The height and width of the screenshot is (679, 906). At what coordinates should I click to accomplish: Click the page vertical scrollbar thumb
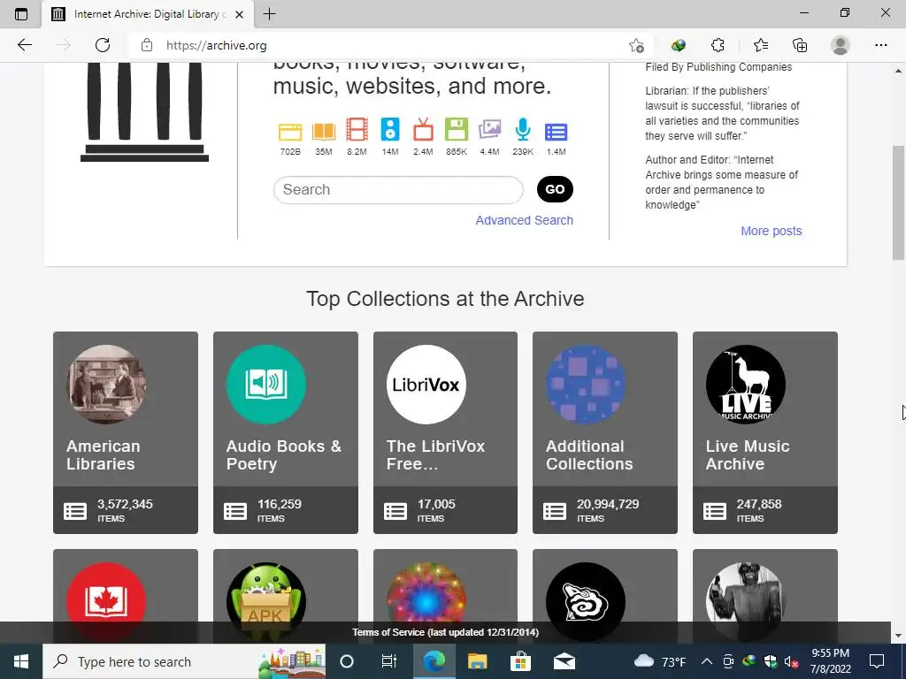pyautogui.click(x=899, y=202)
